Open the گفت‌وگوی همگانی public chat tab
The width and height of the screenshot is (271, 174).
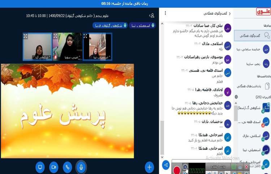click(x=253, y=36)
